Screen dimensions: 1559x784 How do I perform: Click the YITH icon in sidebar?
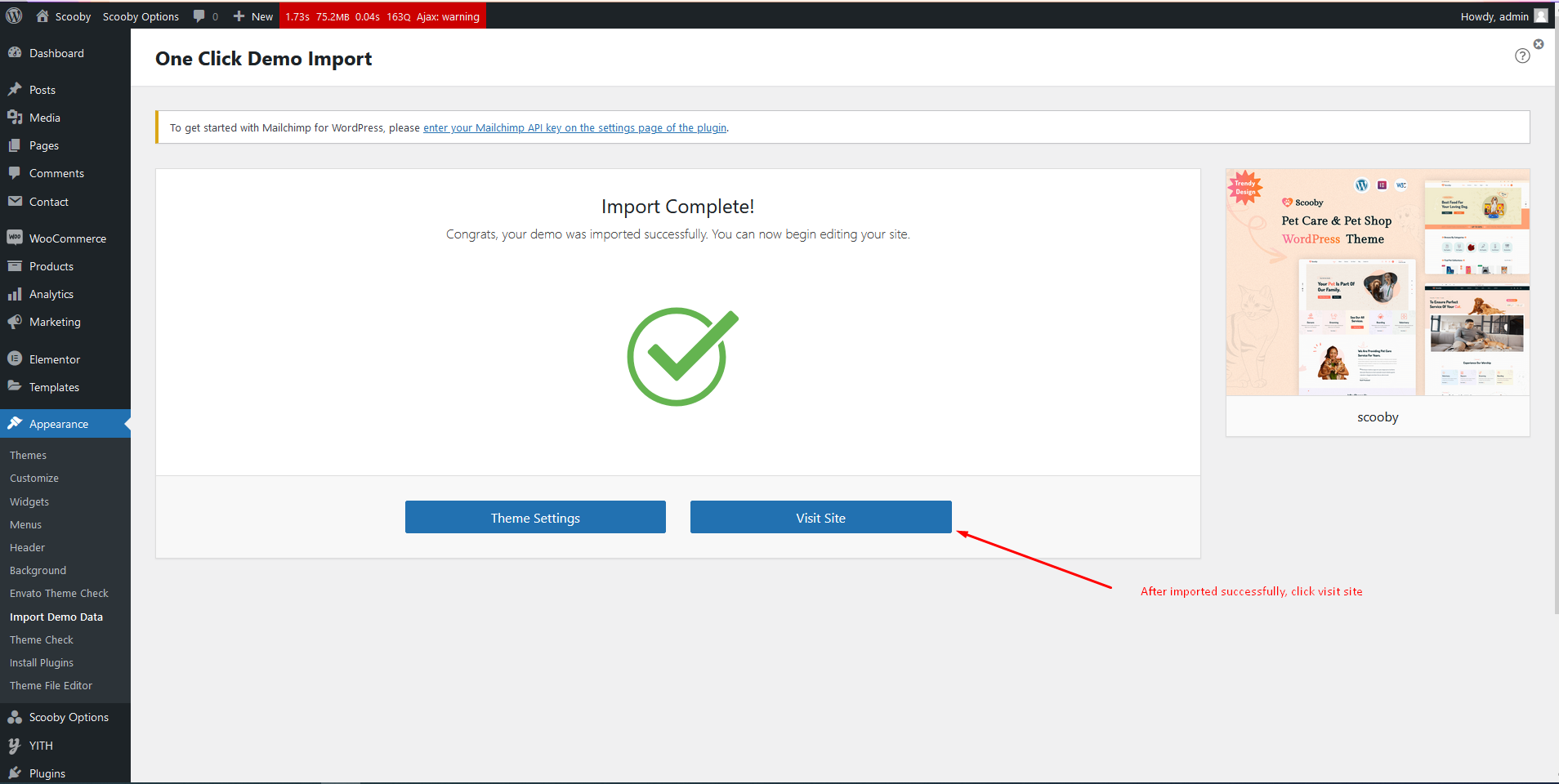pyautogui.click(x=15, y=746)
